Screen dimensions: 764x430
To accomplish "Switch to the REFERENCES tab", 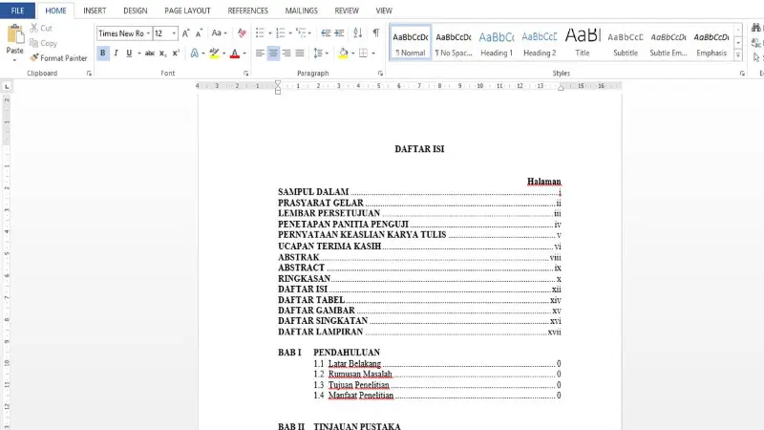I will (x=248, y=11).
